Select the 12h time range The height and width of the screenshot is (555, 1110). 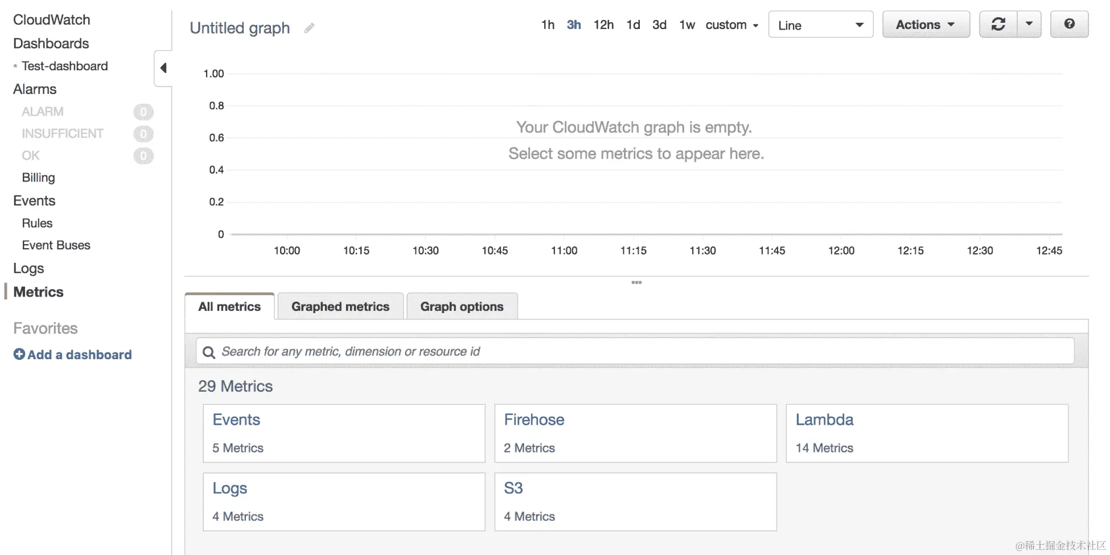[603, 25]
